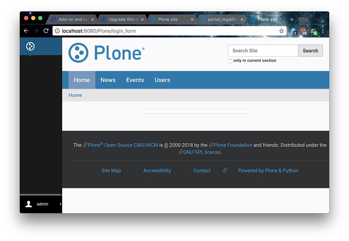Click the yellow minimize window button
Screen dimensions: 349x241
point(33,18)
